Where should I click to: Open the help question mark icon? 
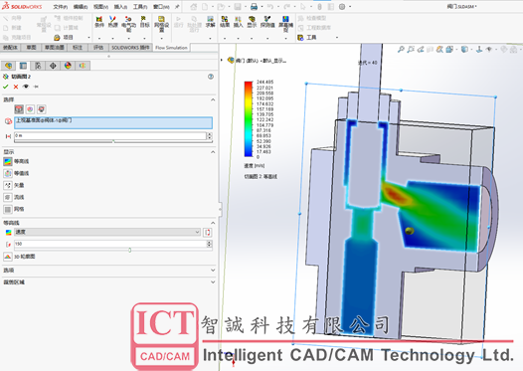[211, 77]
